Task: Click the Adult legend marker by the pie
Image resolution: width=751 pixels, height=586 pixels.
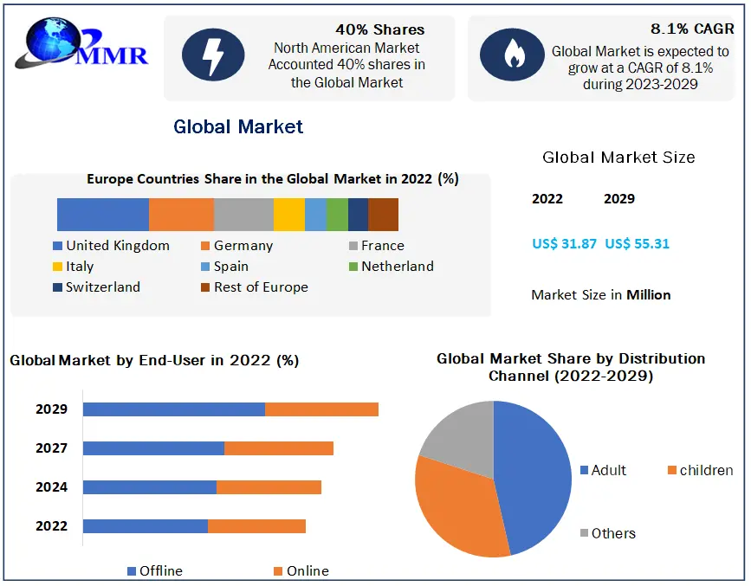Action: pyautogui.click(x=584, y=471)
